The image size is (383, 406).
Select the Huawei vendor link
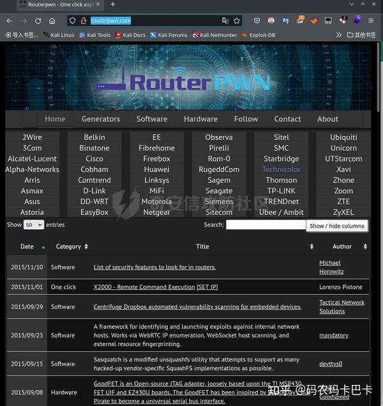pos(156,169)
